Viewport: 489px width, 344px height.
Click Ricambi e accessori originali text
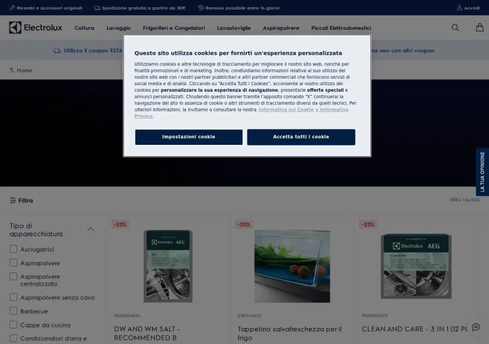click(x=49, y=8)
